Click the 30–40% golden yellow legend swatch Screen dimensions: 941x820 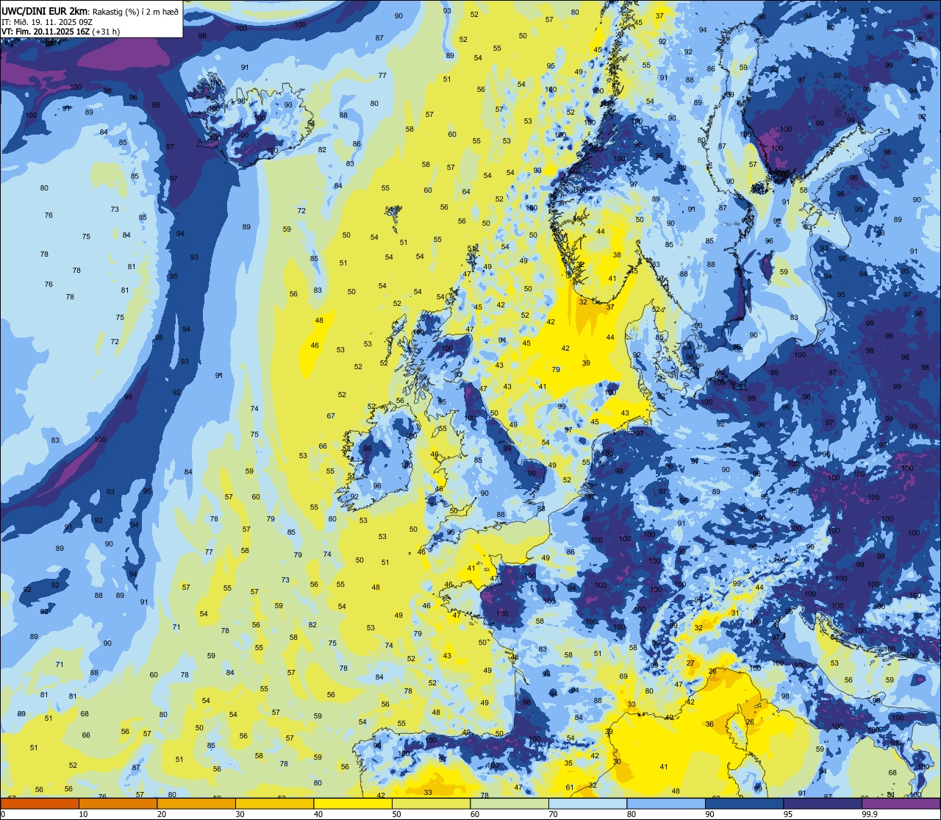point(274,804)
